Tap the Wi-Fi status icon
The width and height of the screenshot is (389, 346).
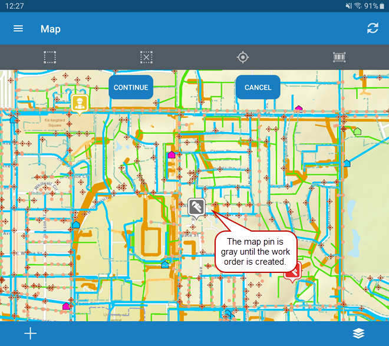pyautogui.click(x=358, y=6)
